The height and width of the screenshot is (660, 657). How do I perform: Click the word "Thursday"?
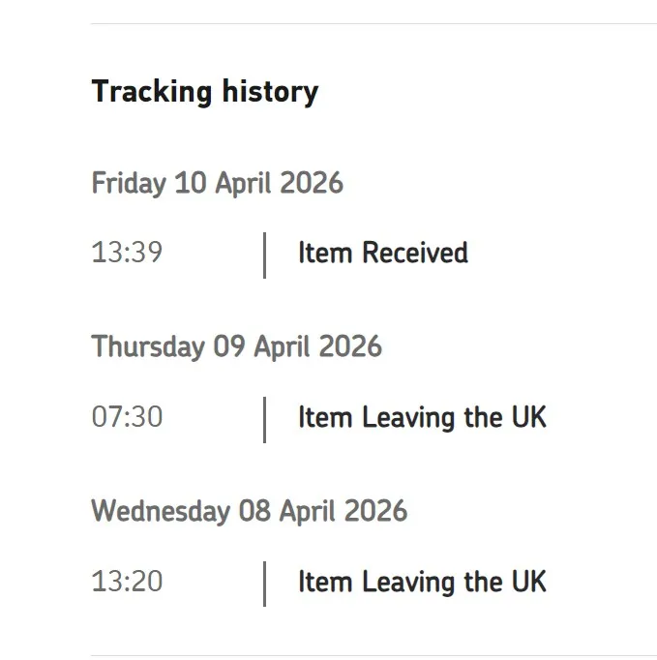pyautogui.click(x=148, y=346)
